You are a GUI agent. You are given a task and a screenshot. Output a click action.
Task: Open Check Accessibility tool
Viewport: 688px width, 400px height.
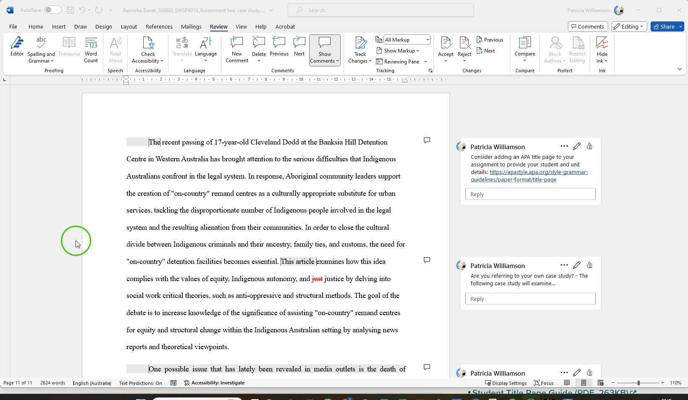(x=148, y=50)
